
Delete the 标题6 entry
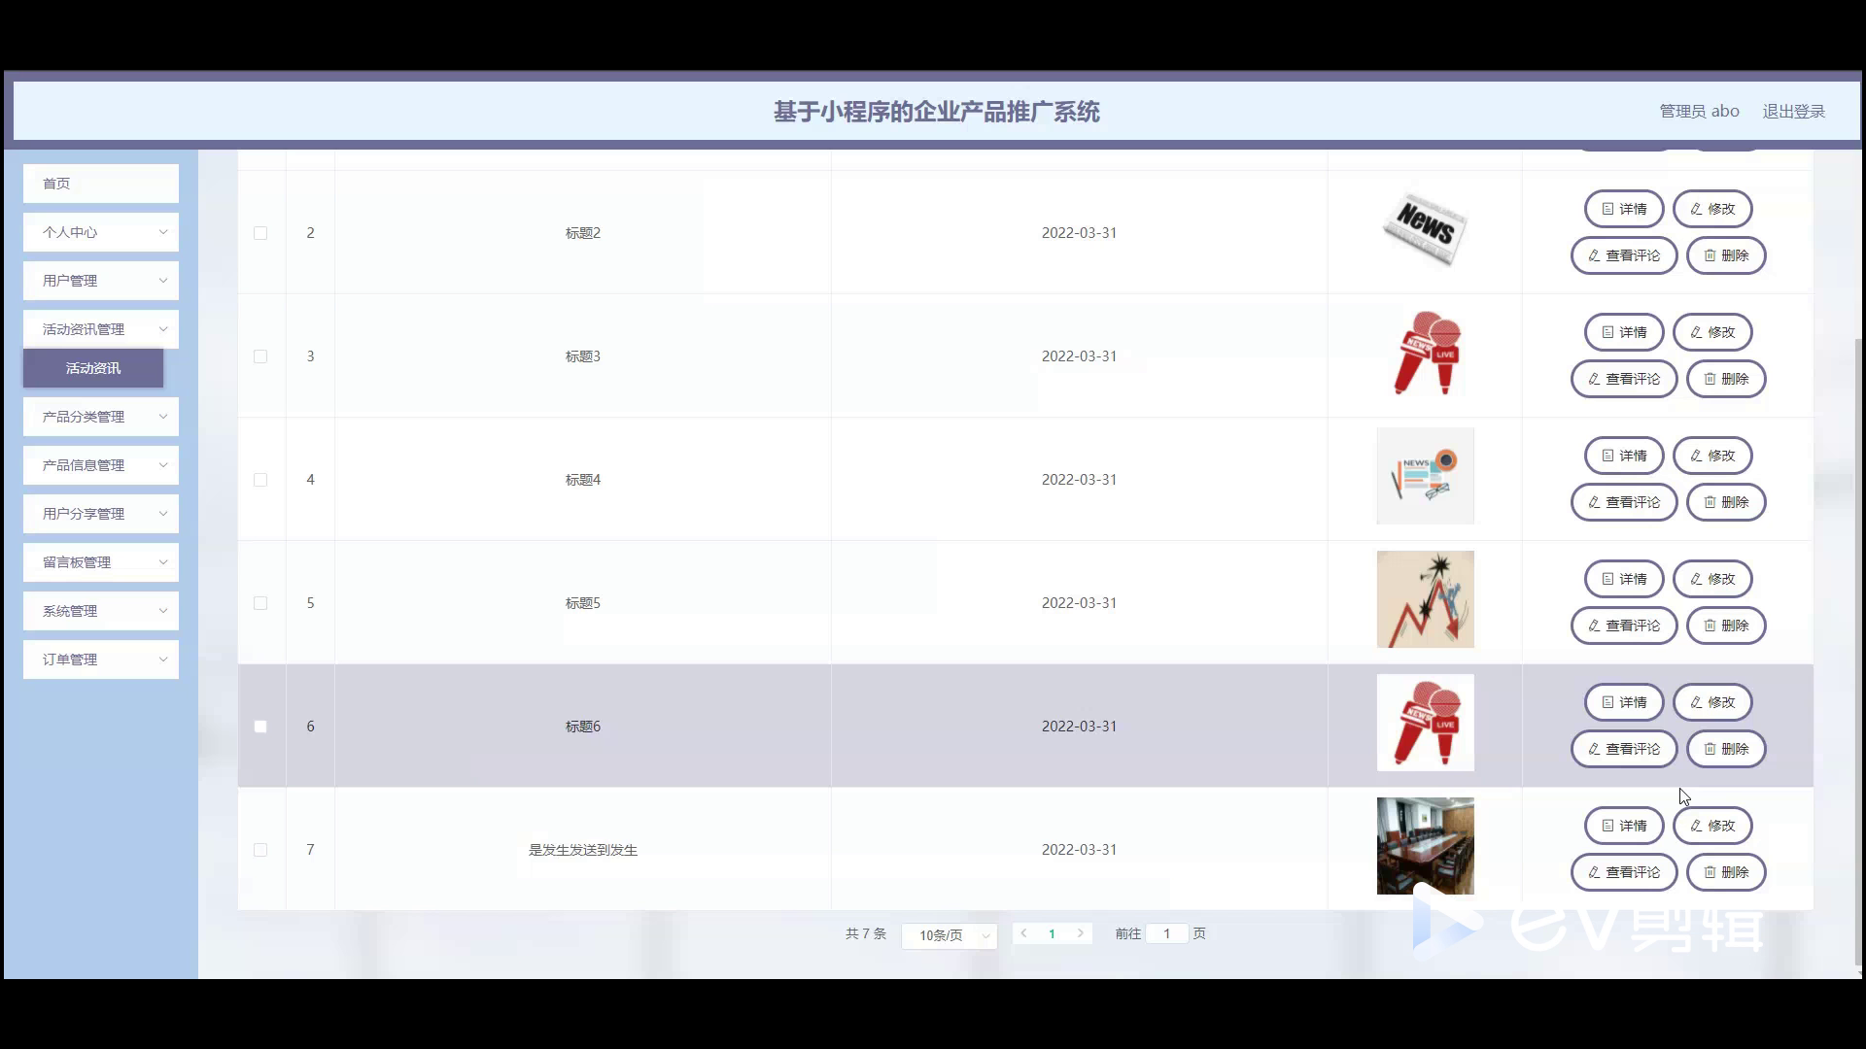[1726, 749]
